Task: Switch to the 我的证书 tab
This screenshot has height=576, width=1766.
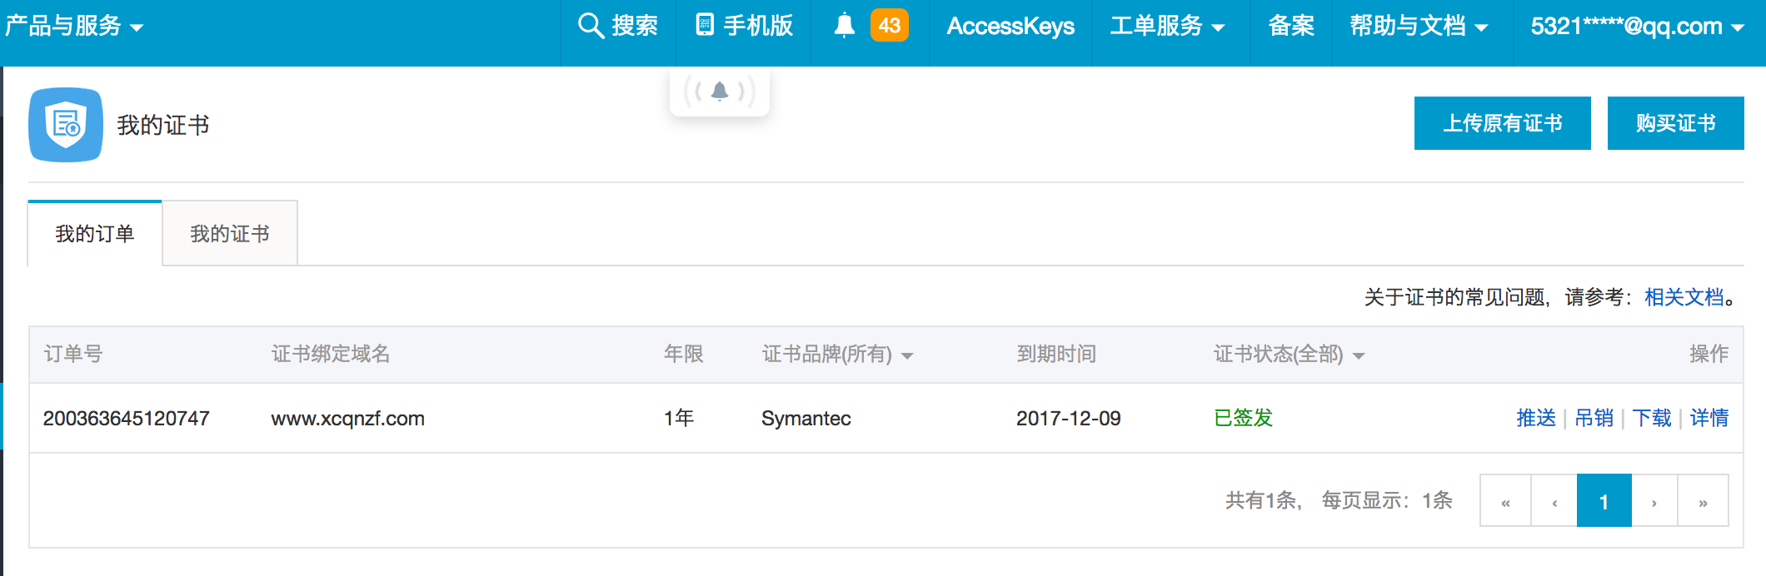Action: click(230, 234)
